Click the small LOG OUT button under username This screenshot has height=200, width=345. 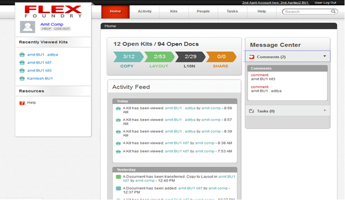point(62,29)
